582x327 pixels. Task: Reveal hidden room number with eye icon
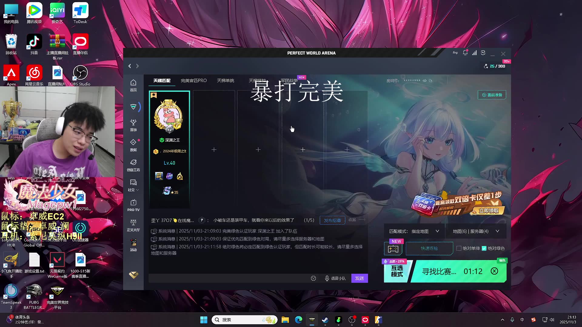[x=425, y=81]
